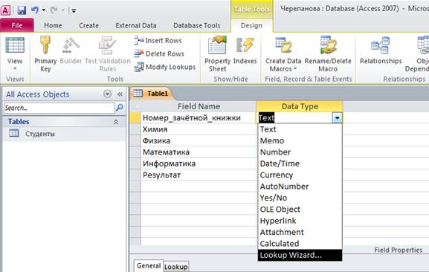429x272 pixels.
Task: Choose OLE Object data type
Action: [x=300, y=210]
